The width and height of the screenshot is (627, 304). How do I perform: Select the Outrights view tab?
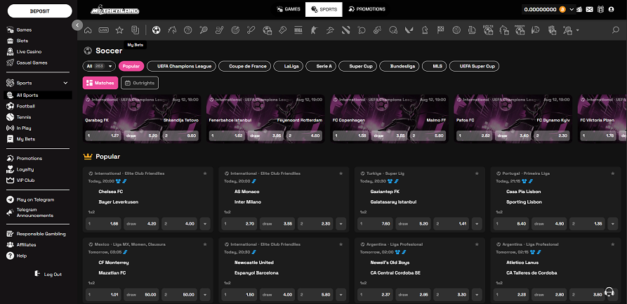[140, 83]
